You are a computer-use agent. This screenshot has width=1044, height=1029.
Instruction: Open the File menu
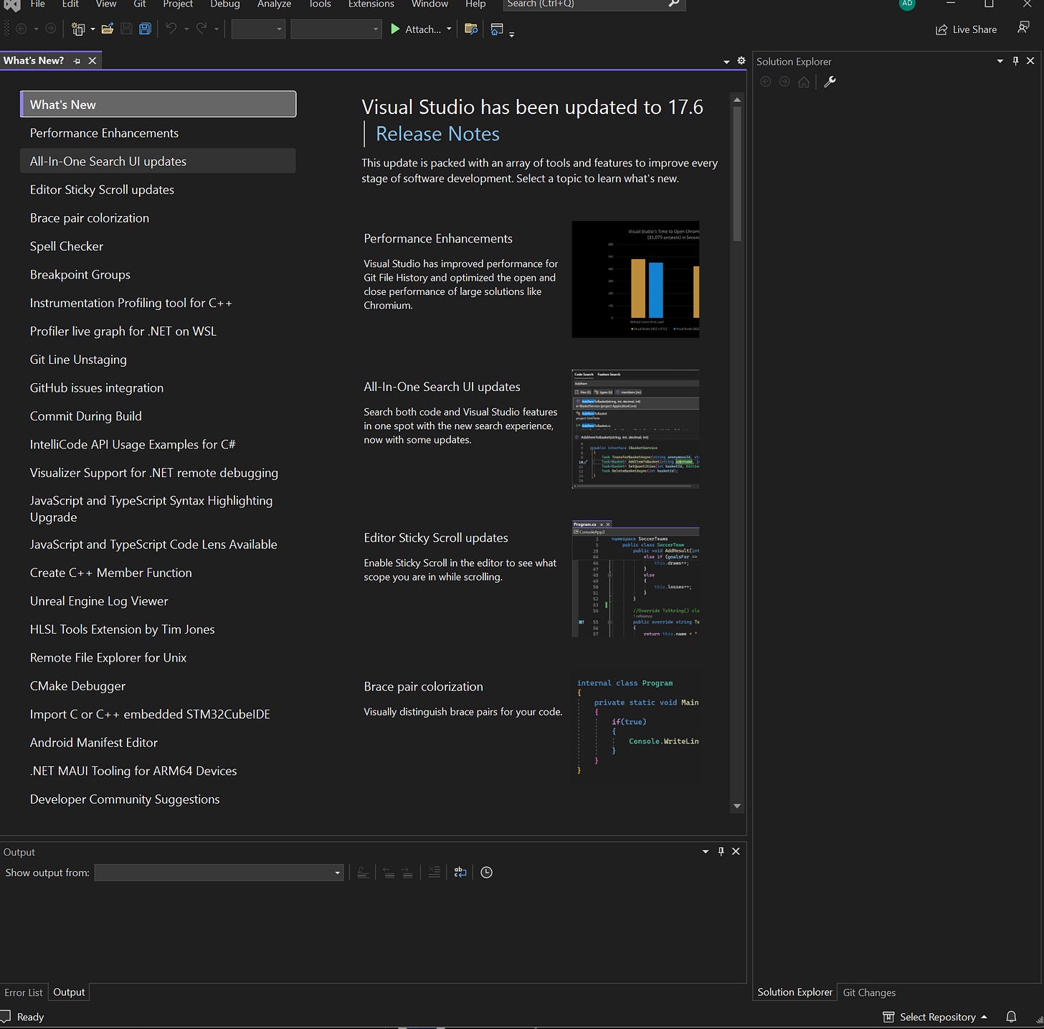(38, 4)
